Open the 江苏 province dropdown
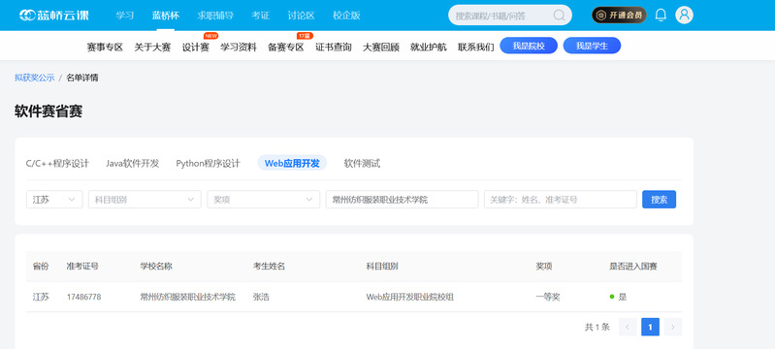The image size is (775, 349). click(x=54, y=199)
